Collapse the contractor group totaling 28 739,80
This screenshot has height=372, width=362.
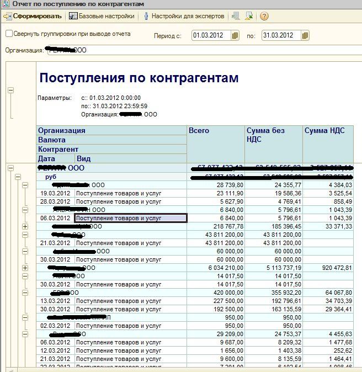tap(25, 185)
